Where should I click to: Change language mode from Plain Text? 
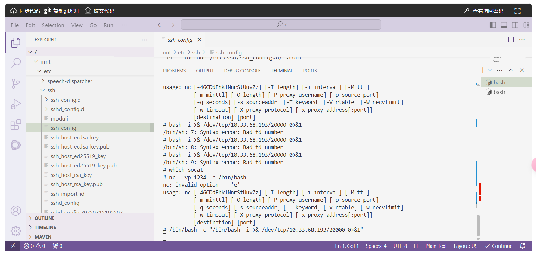tap(436, 246)
